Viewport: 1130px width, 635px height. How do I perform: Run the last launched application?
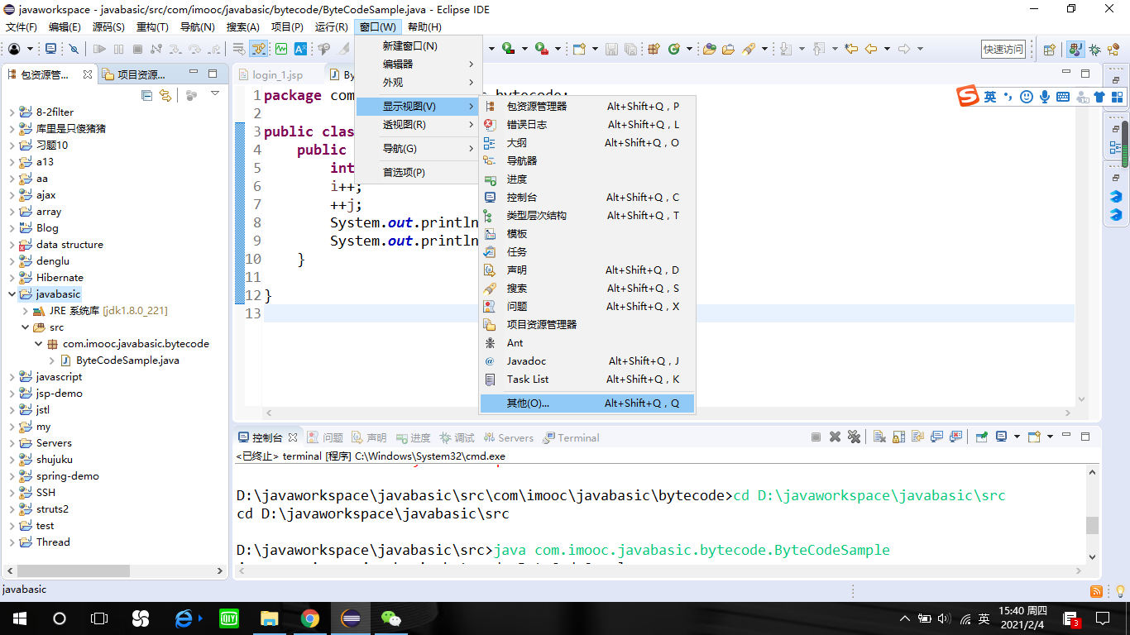point(507,49)
